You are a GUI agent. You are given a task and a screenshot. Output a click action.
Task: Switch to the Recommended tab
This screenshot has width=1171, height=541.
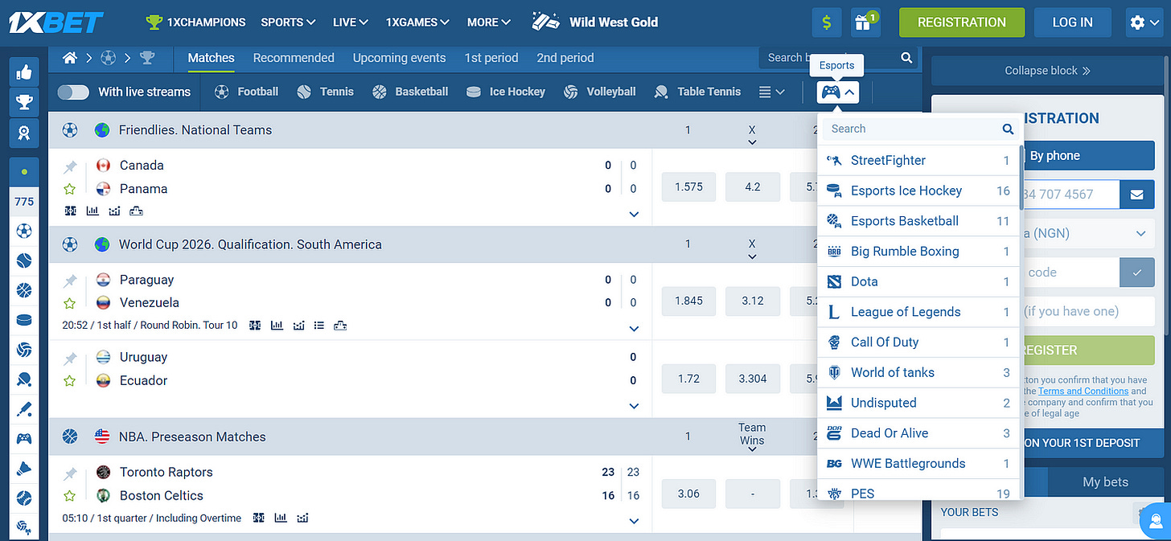point(294,58)
